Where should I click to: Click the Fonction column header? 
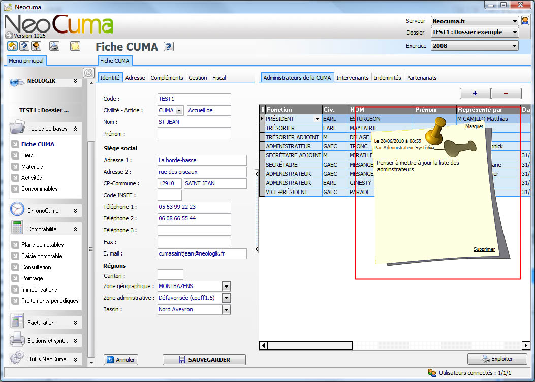click(294, 110)
